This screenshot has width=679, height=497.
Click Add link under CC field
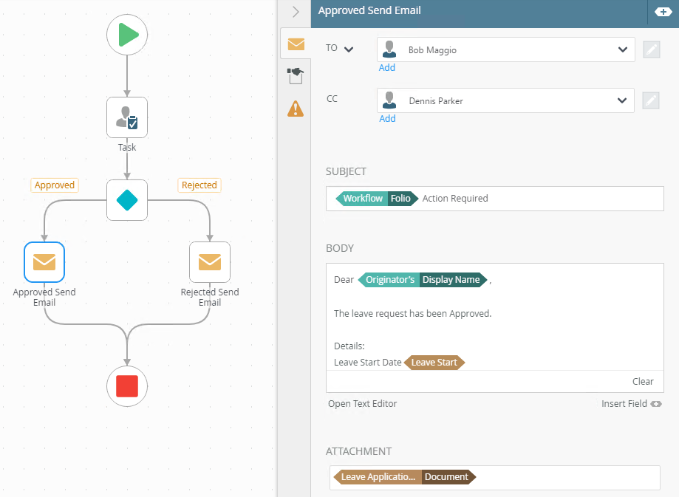click(x=387, y=119)
